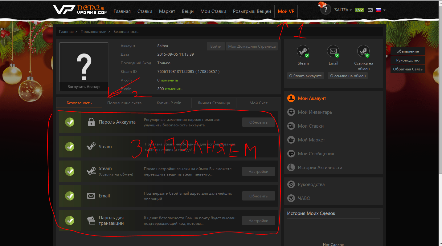Open the Мой VP nav item
The width and height of the screenshot is (442, 246).
point(286,11)
